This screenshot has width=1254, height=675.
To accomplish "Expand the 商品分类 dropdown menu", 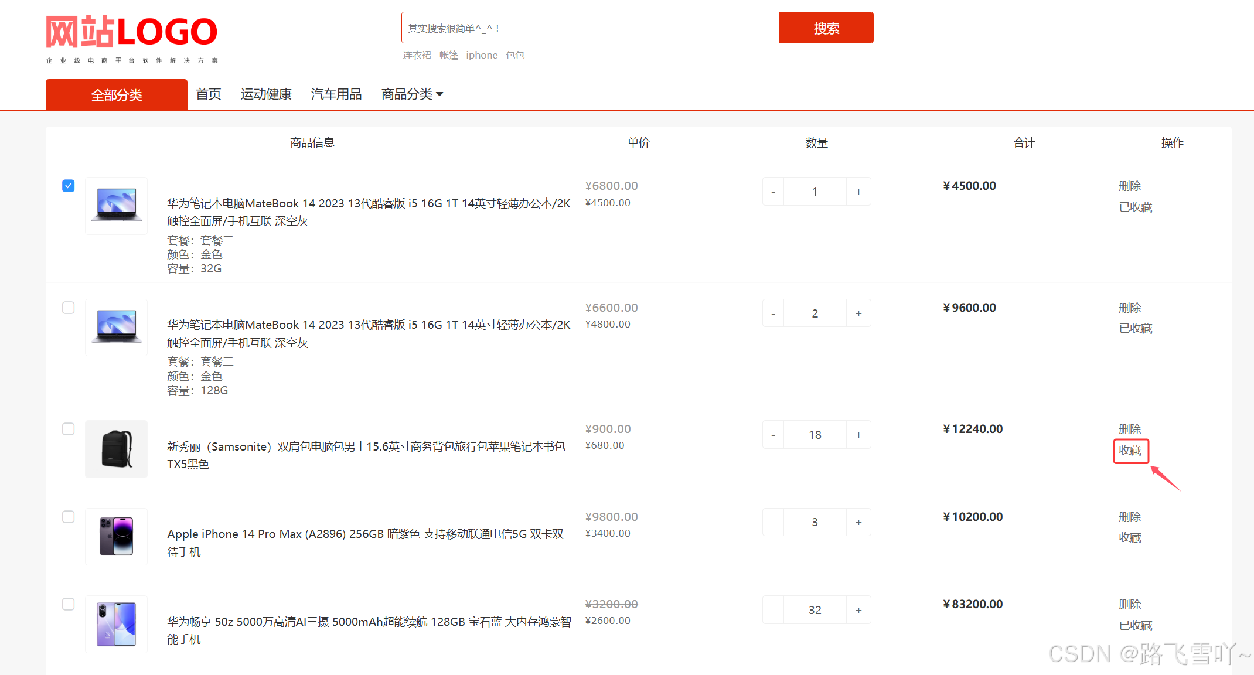I will (x=412, y=94).
